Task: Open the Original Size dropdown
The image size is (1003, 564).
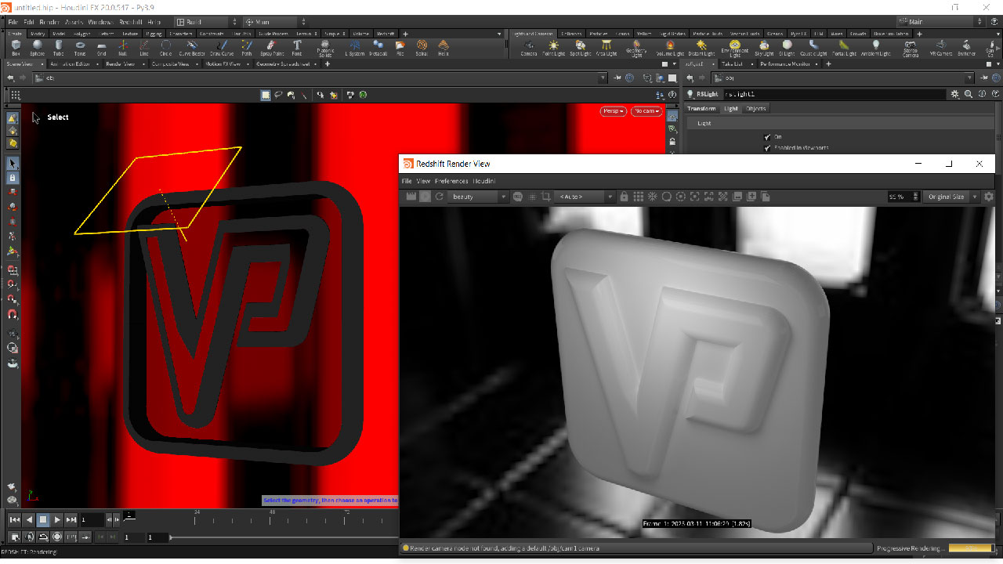Action: pos(951,197)
